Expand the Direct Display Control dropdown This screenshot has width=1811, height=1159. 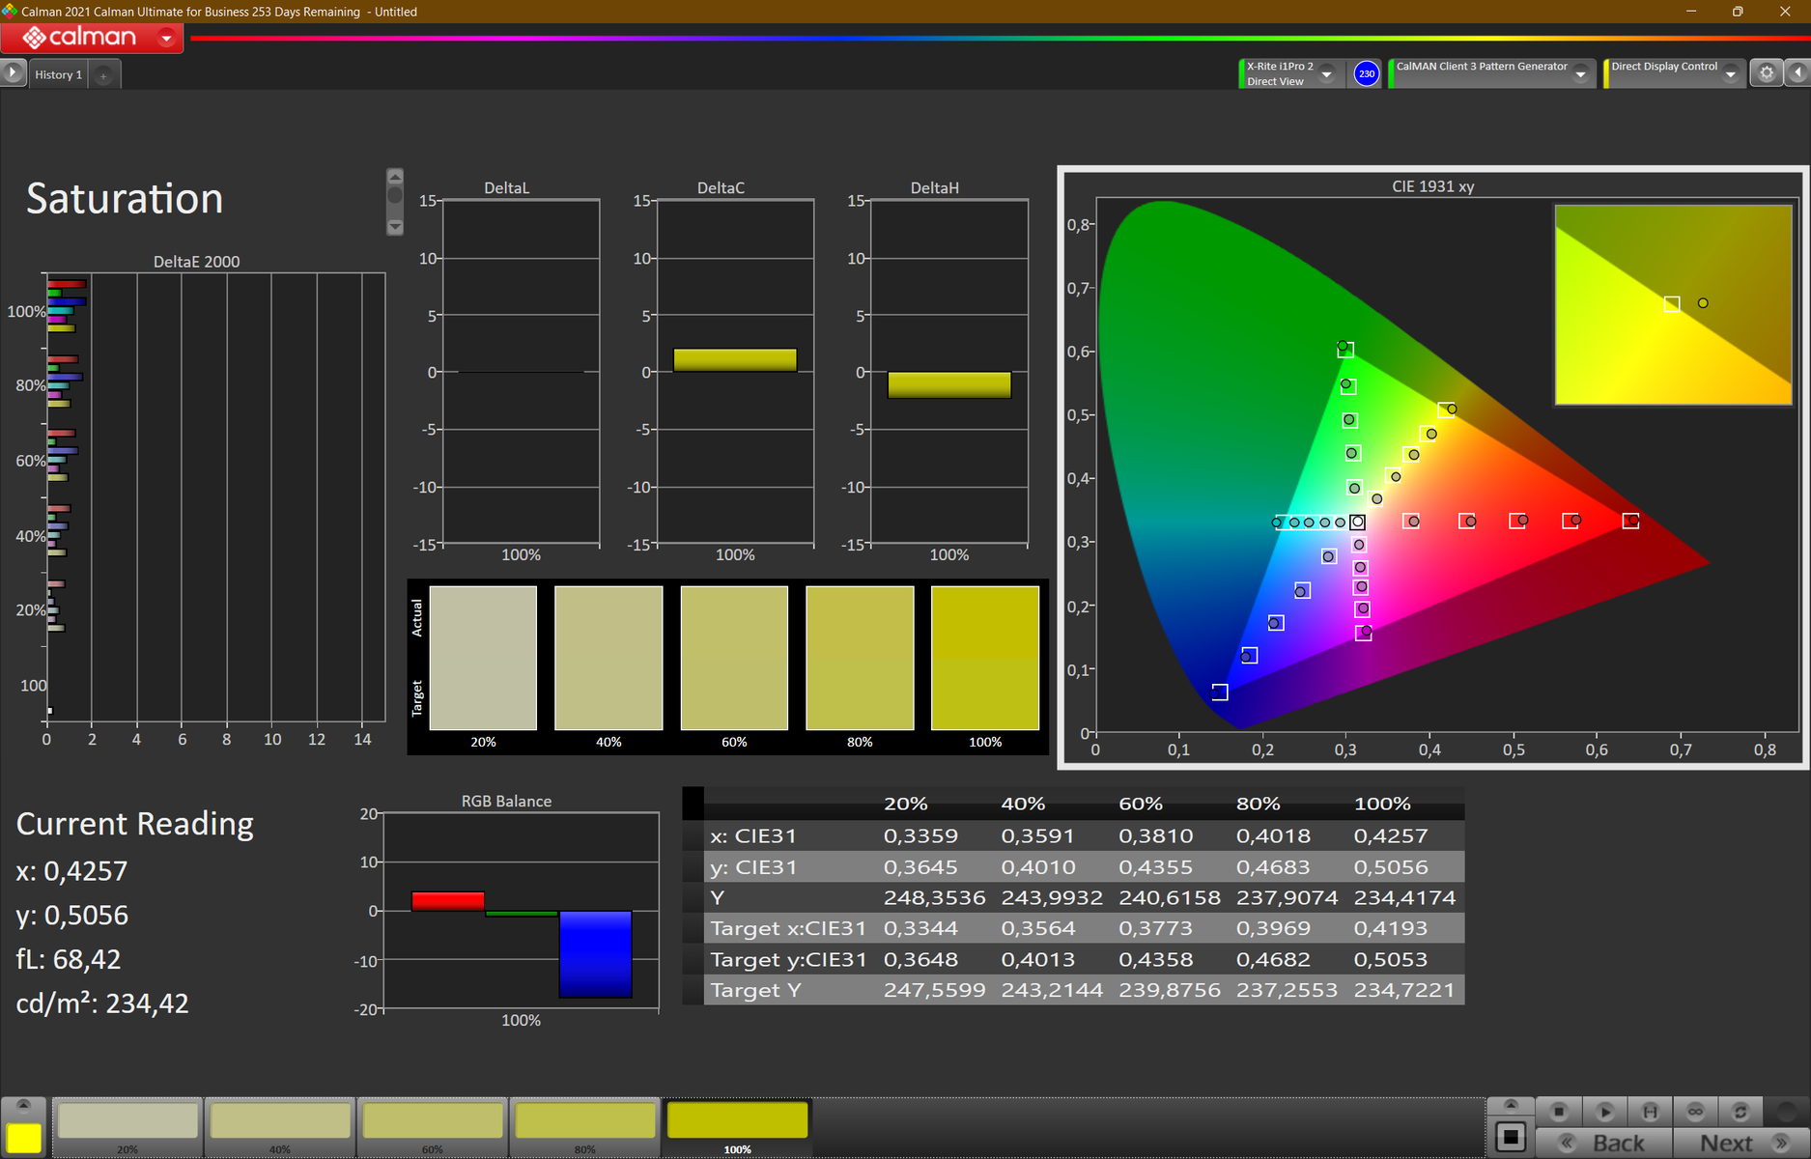tap(1730, 74)
